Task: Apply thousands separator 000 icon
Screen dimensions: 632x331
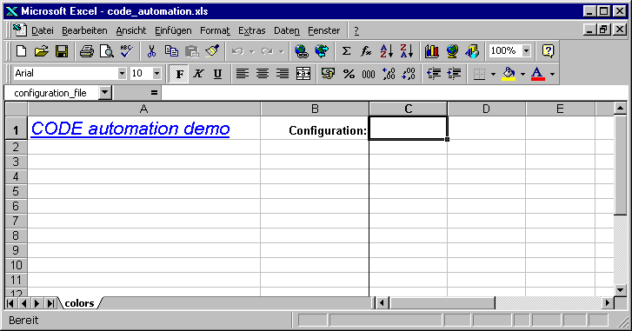Action: click(x=369, y=74)
